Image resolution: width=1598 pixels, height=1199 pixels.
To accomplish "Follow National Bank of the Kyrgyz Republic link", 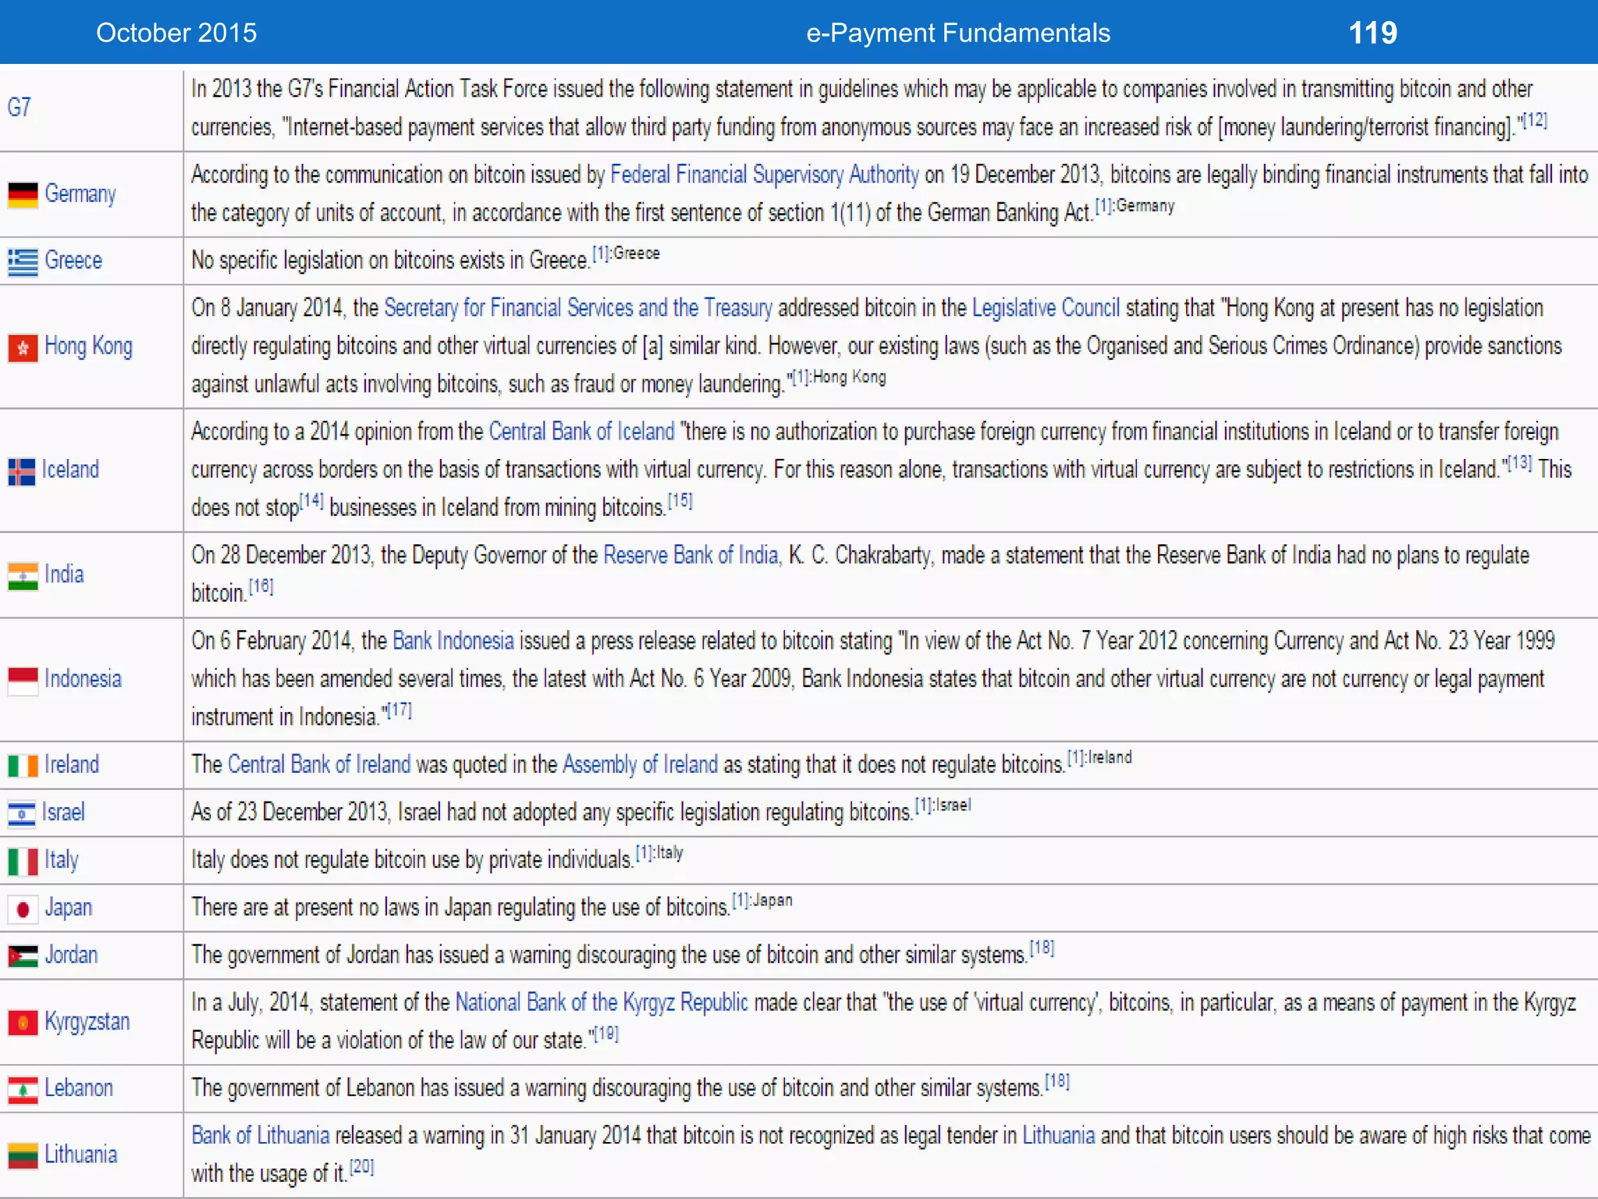I will [602, 1002].
